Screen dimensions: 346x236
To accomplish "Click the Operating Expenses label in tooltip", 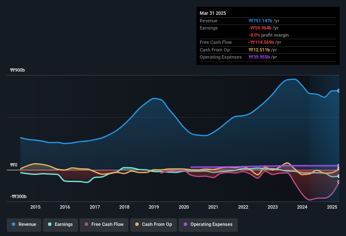I will [221, 57].
